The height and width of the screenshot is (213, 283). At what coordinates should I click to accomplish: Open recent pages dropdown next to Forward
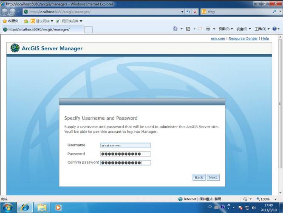click(18, 12)
